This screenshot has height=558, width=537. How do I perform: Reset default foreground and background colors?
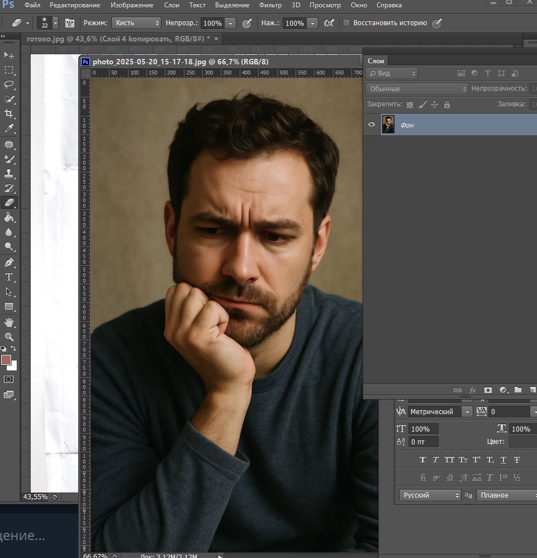[3, 348]
